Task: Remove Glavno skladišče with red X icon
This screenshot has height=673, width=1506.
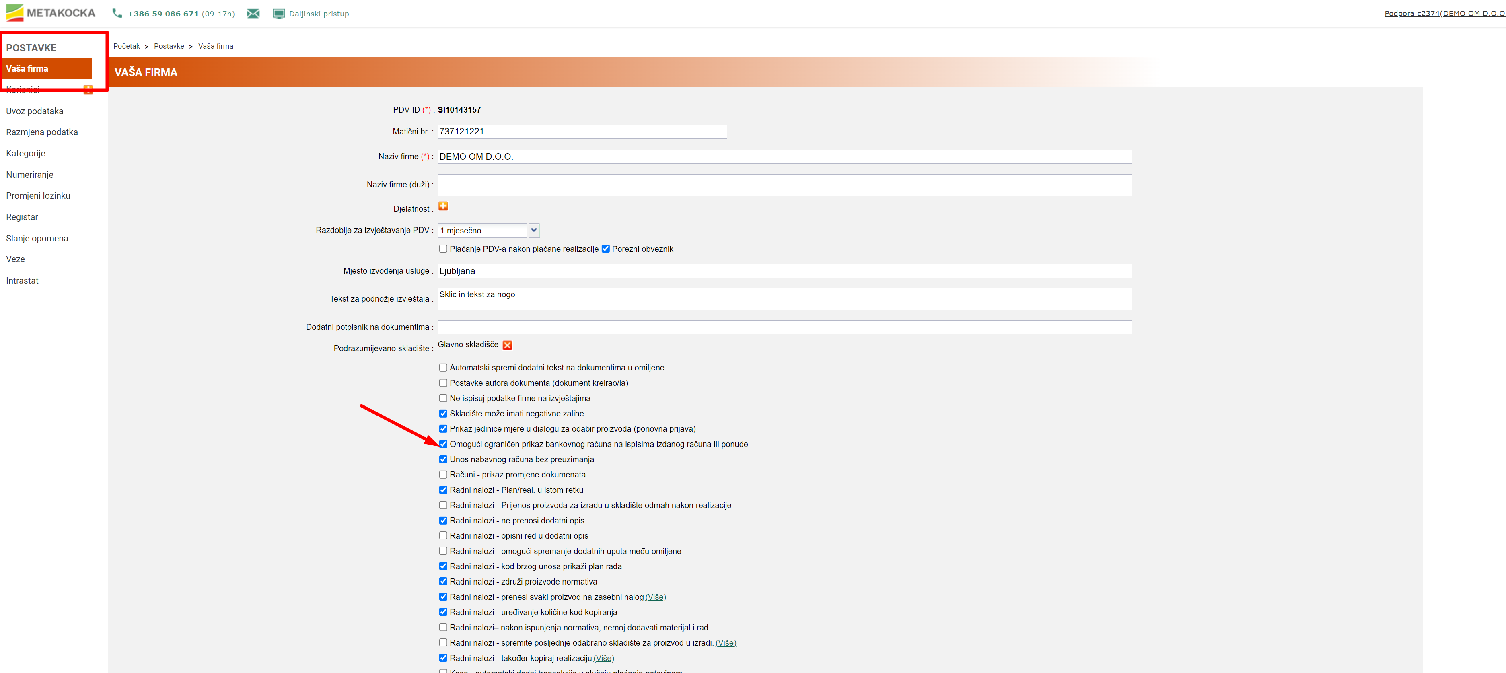Action: pos(508,345)
